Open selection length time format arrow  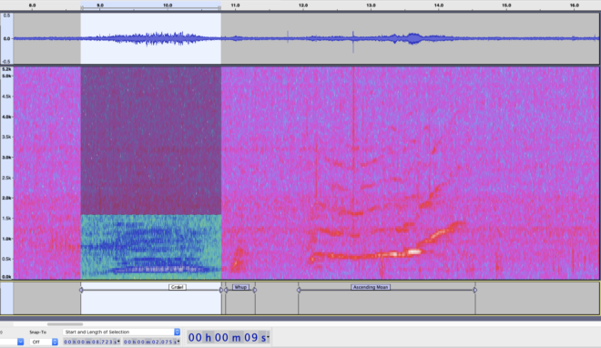point(178,342)
